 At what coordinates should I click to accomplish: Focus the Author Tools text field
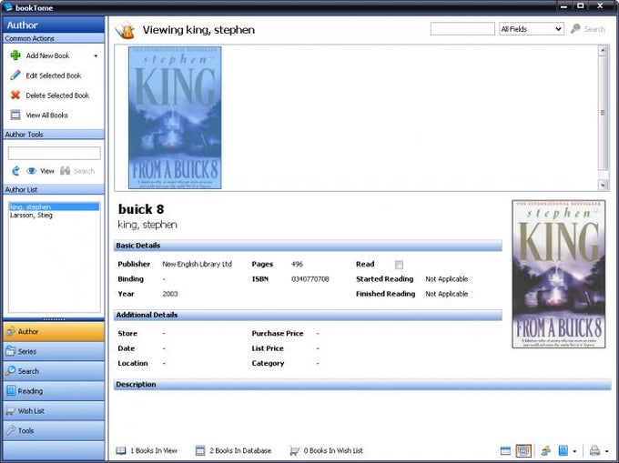pos(54,153)
